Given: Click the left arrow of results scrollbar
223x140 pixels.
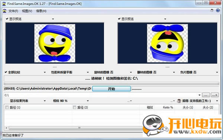Looking at the screenshot, I should 6,128.
